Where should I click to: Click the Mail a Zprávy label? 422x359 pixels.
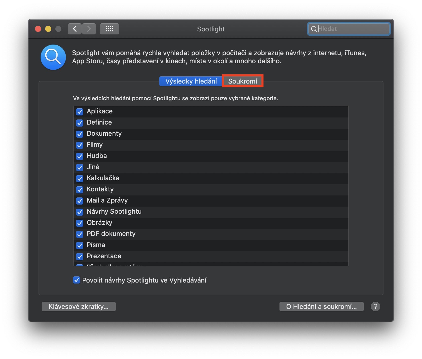click(x=107, y=200)
